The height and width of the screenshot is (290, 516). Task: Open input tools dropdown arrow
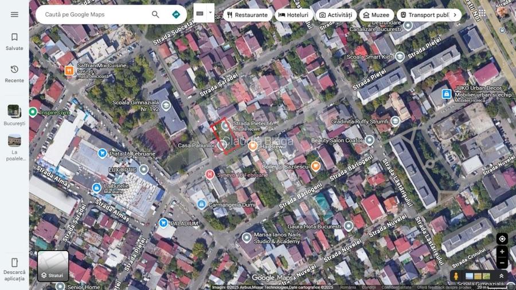coord(210,13)
